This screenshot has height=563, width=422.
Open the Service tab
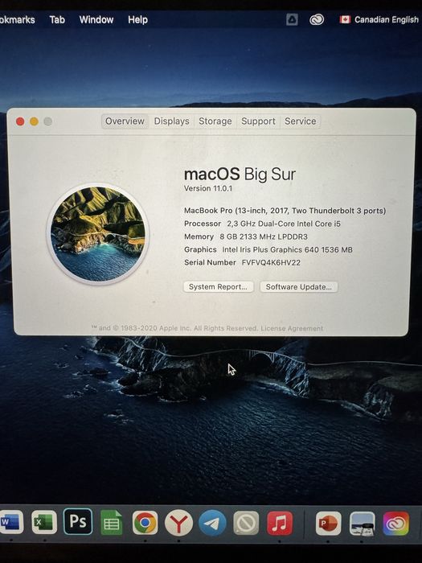click(301, 121)
